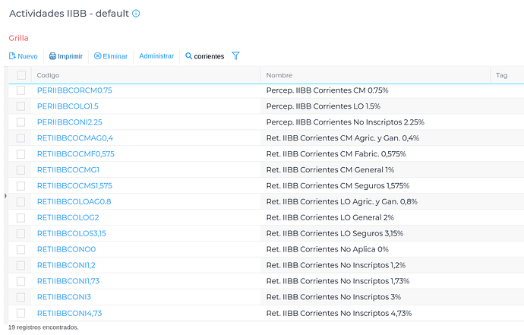Click the Imprimir printer icon

point(53,56)
